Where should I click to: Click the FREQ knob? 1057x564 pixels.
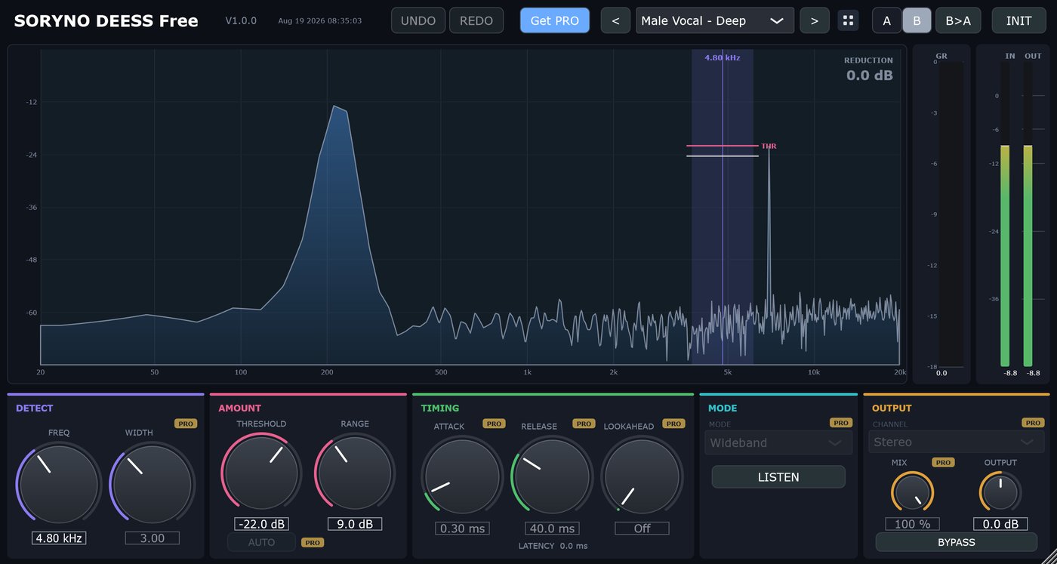click(x=58, y=484)
